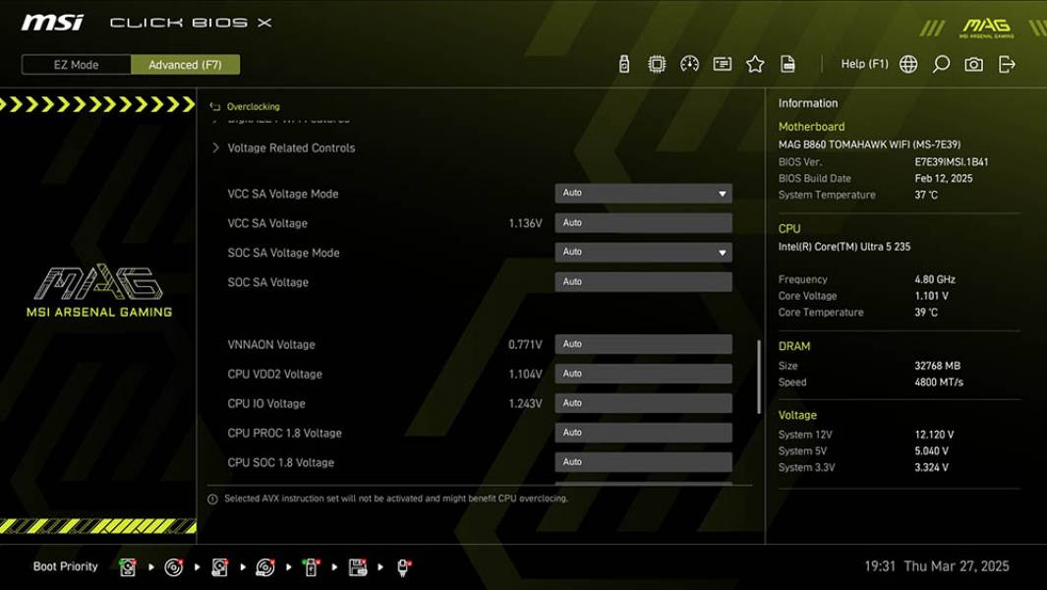Open the CPU chip icon in toolbar
The height and width of the screenshot is (590, 1047).
point(657,64)
